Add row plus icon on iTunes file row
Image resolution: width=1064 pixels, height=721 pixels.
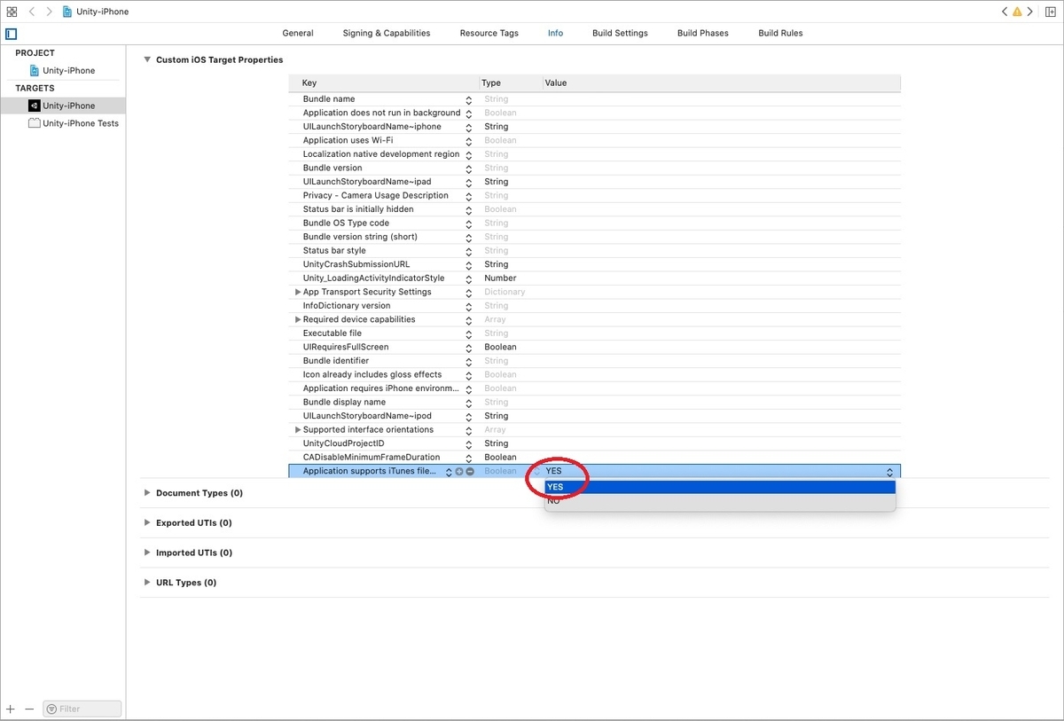point(459,472)
